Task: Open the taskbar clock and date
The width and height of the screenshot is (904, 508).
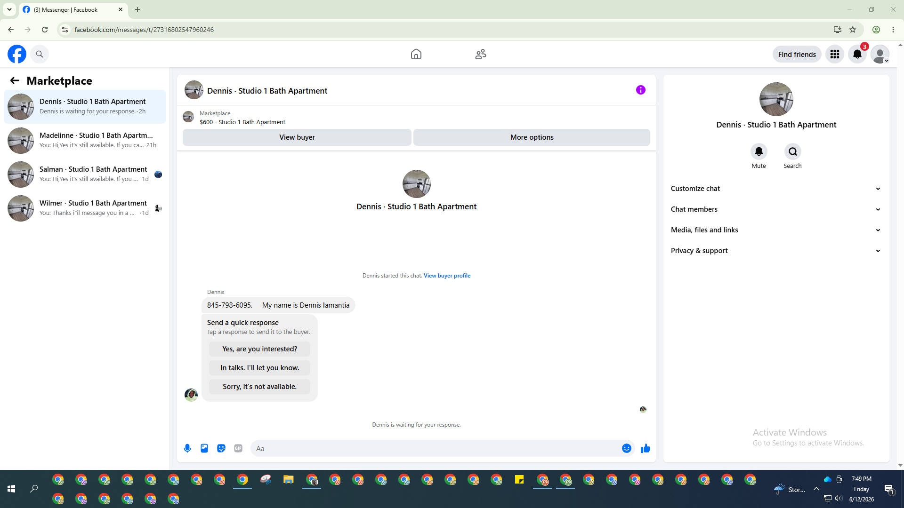Action: [x=862, y=489]
